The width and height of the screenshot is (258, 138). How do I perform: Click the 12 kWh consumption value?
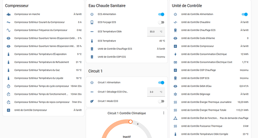(245, 54)
